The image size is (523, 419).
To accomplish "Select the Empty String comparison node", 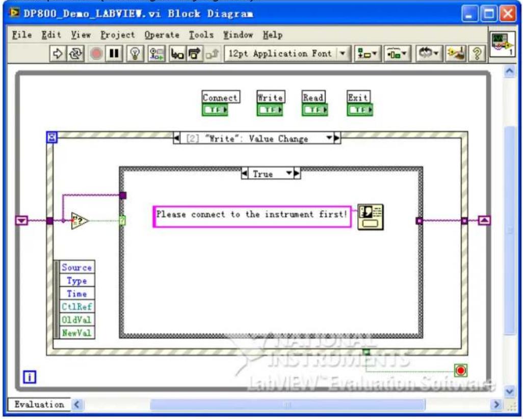I will [x=80, y=220].
